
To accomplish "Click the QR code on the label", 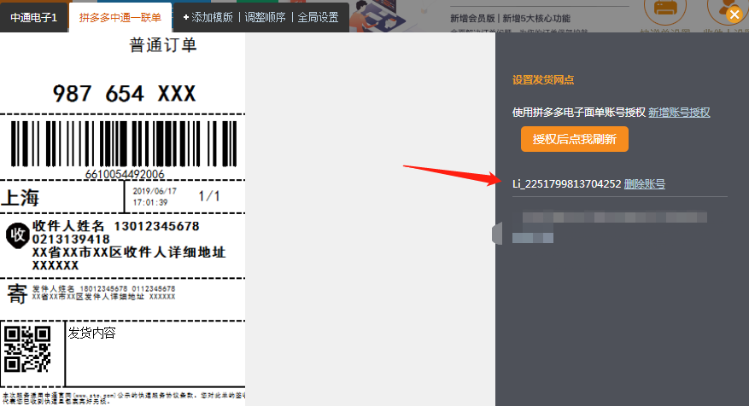I will coord(27,349).
